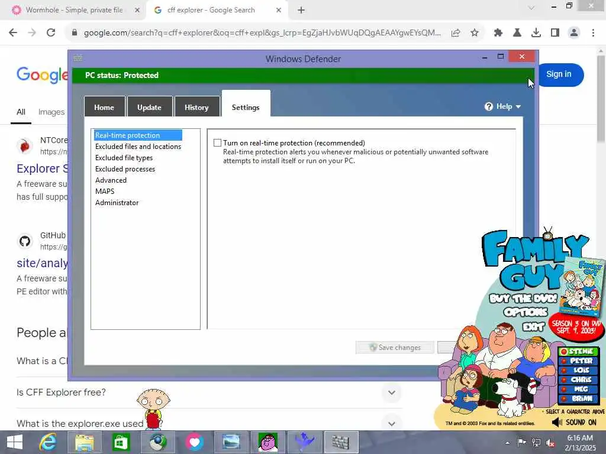Click the GitHub favicon icon
The image size is (606, 454).
25,241
